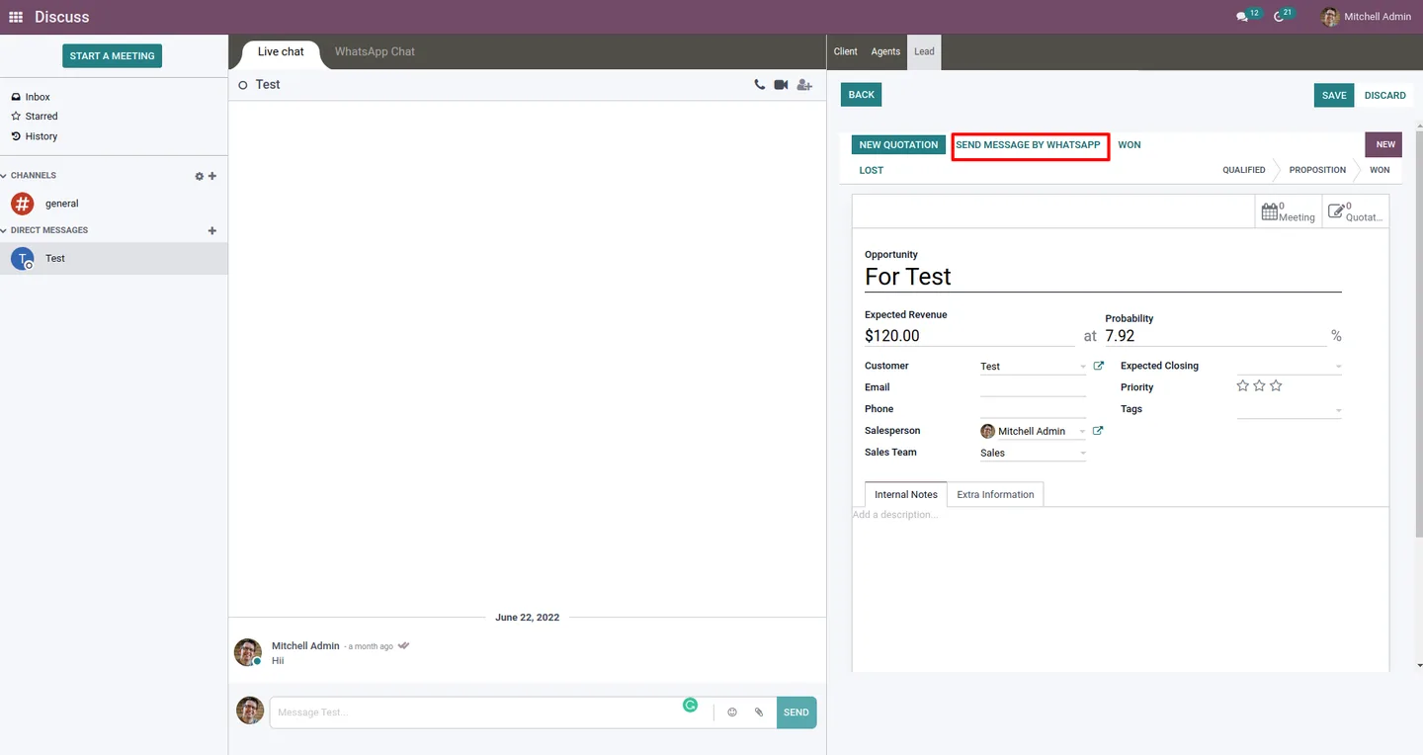Open the Agents tab
Viewport: 1423px width, 755px height.
tap(885, 52)
